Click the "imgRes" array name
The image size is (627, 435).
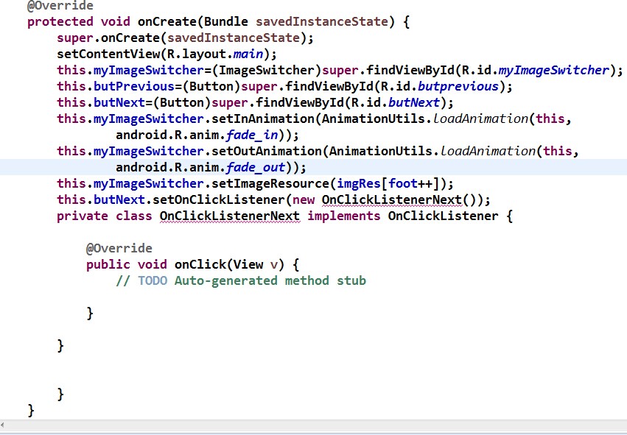pos(359,183)
